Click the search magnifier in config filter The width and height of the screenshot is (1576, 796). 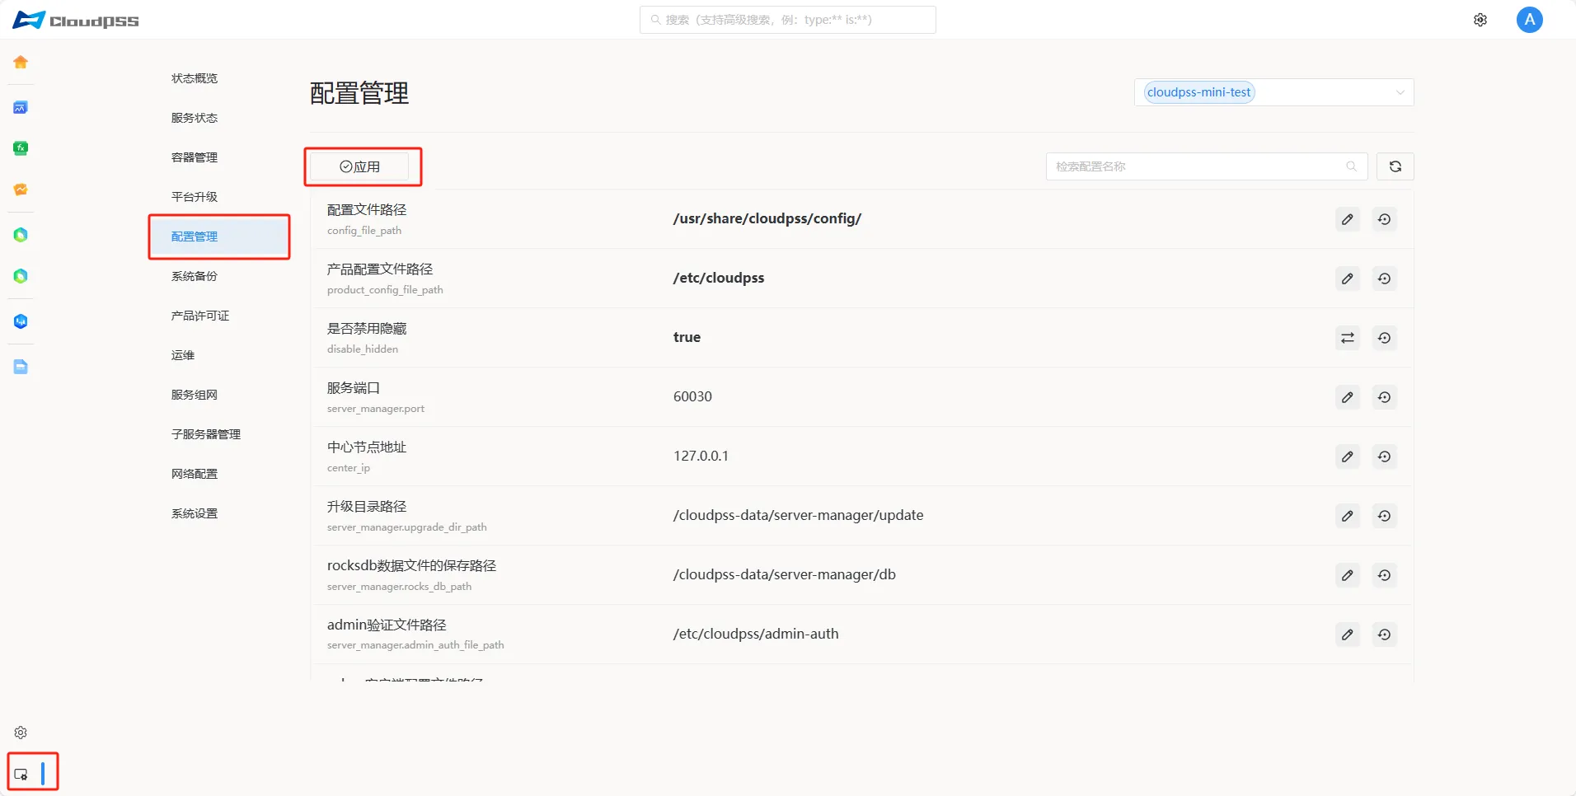coord(1351,166)
